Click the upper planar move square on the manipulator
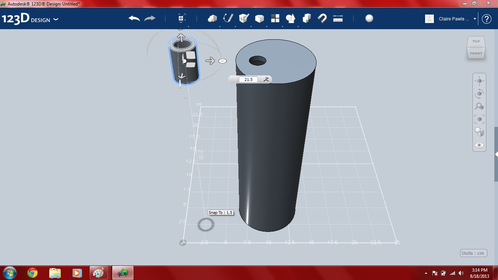498x280 pixels. [191, 55]
